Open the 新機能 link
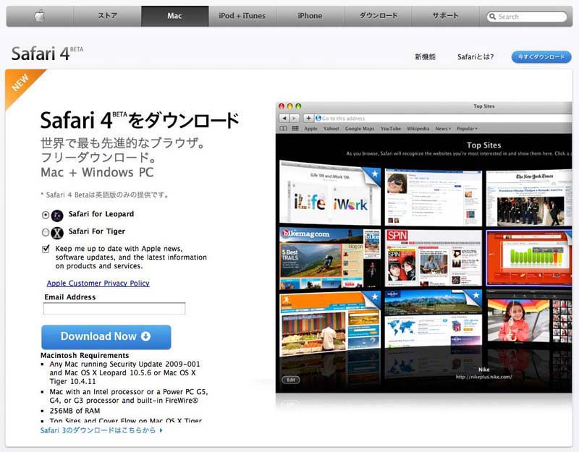 (x=425, y=57)
